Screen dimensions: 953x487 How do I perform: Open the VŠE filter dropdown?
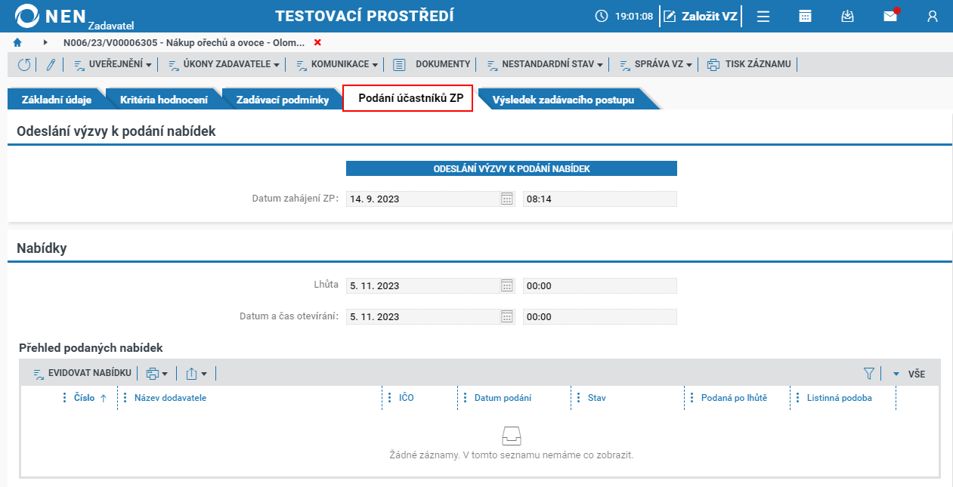tap(908, 374)
